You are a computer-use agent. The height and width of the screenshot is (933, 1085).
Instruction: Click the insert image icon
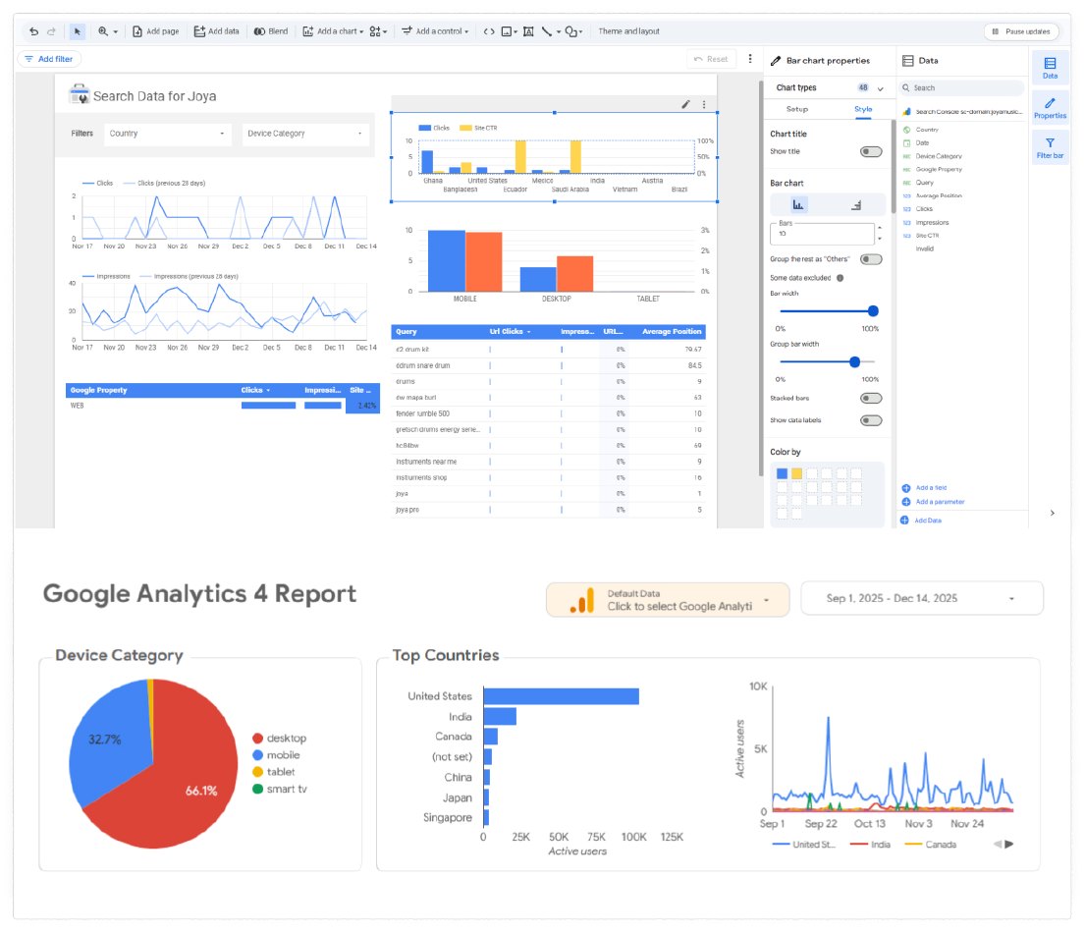pyautogui.click(x=509, y=31)
